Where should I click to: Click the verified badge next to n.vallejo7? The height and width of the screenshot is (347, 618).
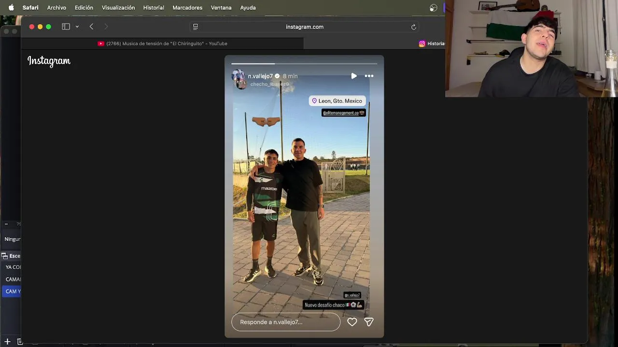coord(277,76)
